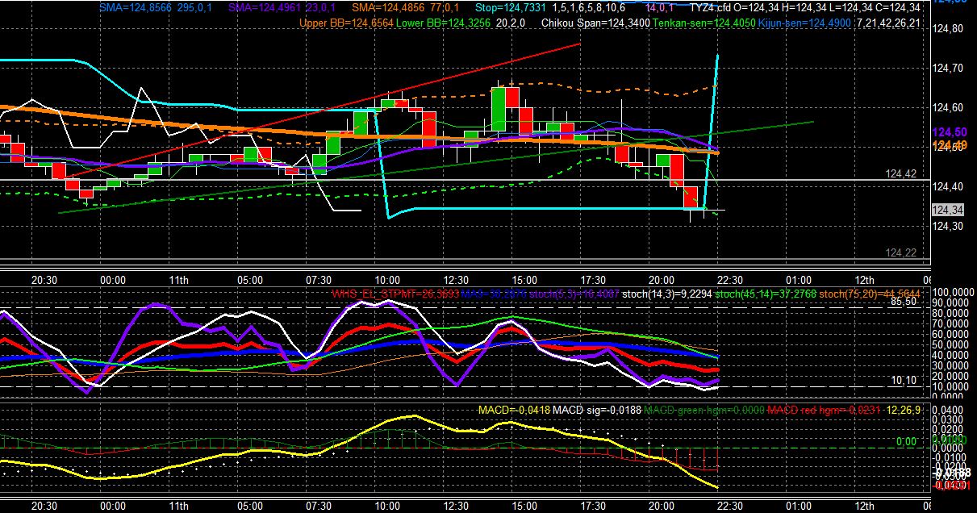
Task: Click 22:30 on the upper time axis
Action: 731,280
